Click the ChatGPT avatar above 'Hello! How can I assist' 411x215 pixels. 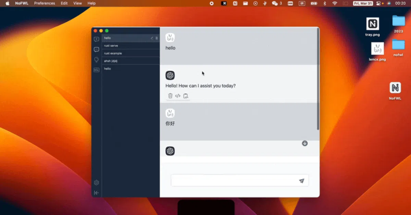click(x=170, y=75)
